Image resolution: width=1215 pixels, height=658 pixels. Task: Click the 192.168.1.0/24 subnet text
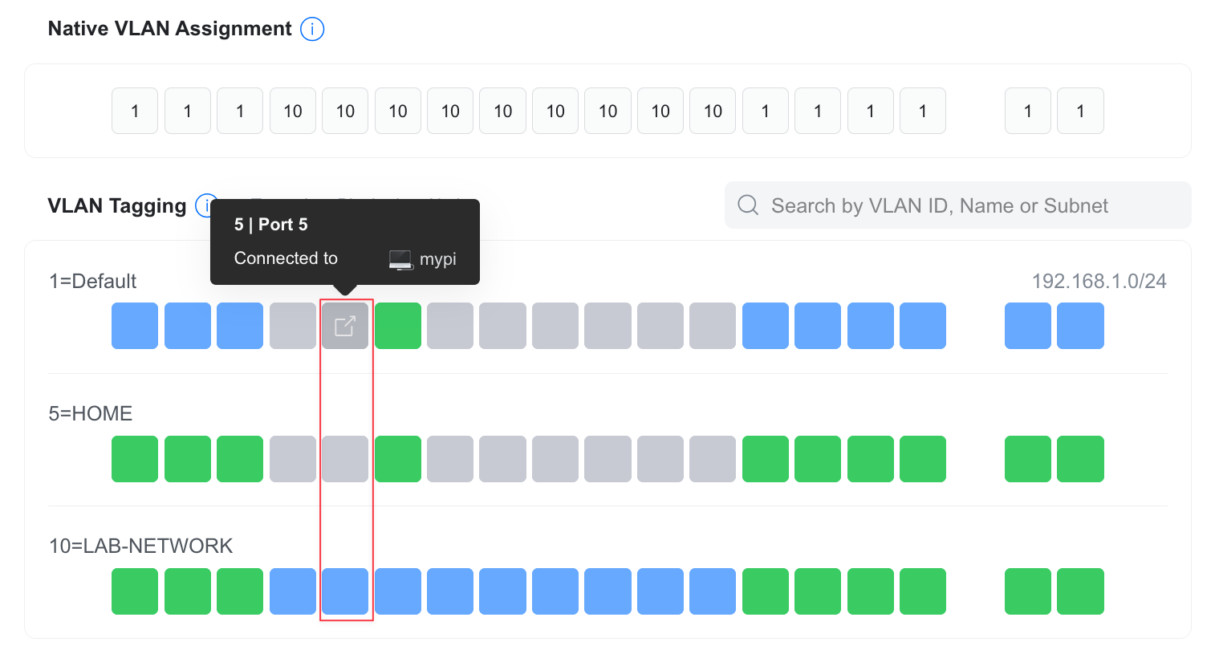point(1099,281)
